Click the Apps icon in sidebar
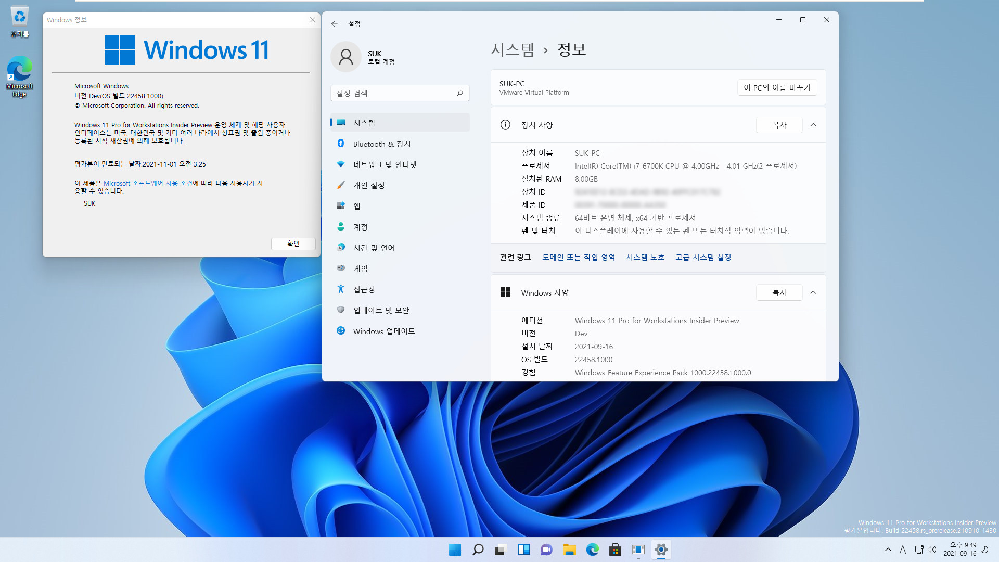 coord(341,206)
